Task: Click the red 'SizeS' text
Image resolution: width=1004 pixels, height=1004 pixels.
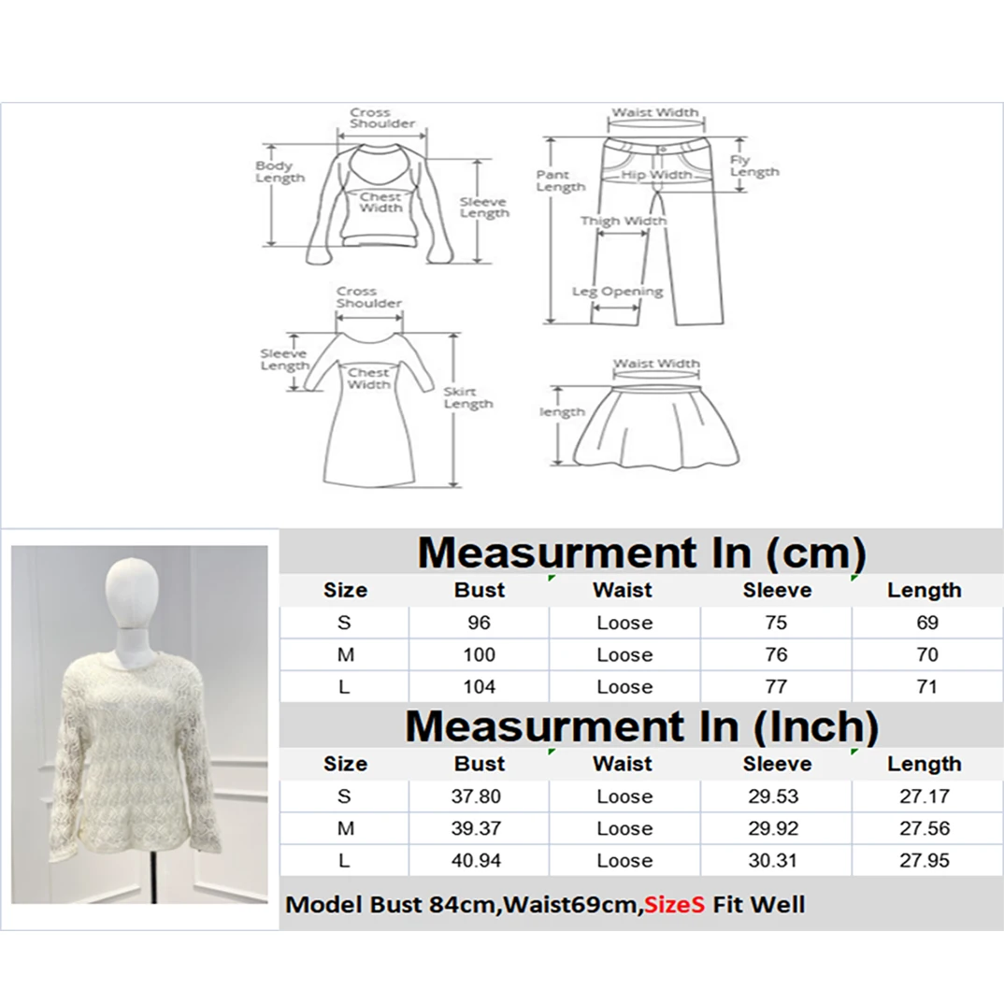Action: [x=674, y=904]
